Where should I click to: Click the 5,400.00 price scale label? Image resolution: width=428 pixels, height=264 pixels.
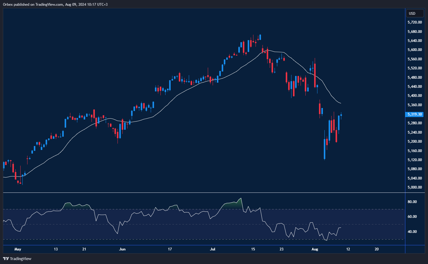click(x=414, y=96)
